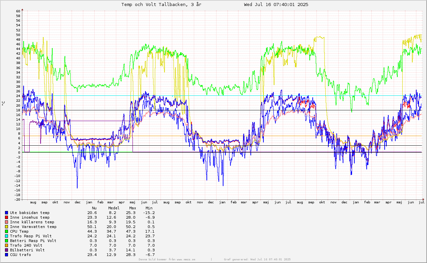Click the CGU trafo mean value 12.9

[x=111, y=255]
